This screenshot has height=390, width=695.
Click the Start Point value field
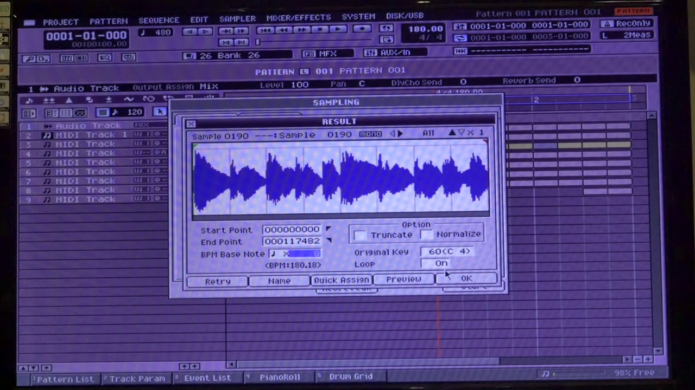pos(292,229)
